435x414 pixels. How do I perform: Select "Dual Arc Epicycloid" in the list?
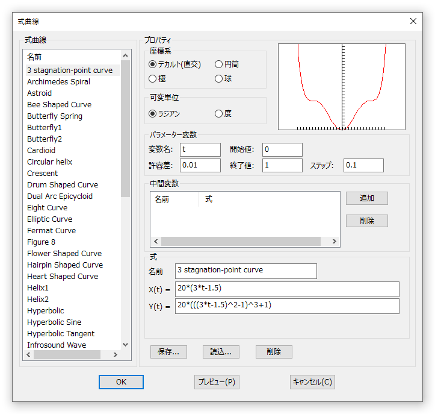60,196
